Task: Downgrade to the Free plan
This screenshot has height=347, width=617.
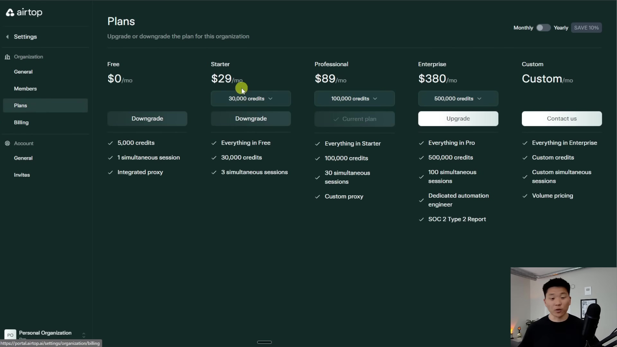Action: [x=147, y=119]
